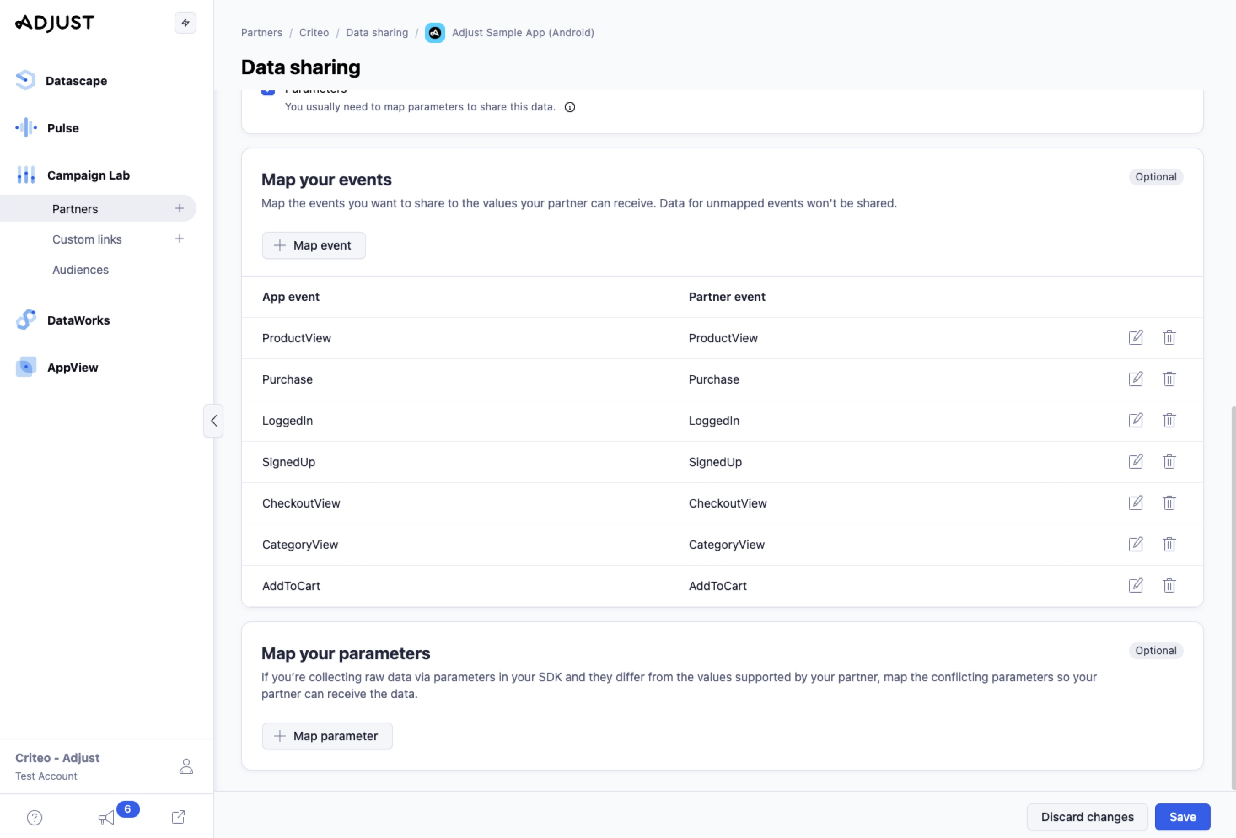Click the LoggedIn app event cell
The image size is (1236, 838).
click(287, 421)
